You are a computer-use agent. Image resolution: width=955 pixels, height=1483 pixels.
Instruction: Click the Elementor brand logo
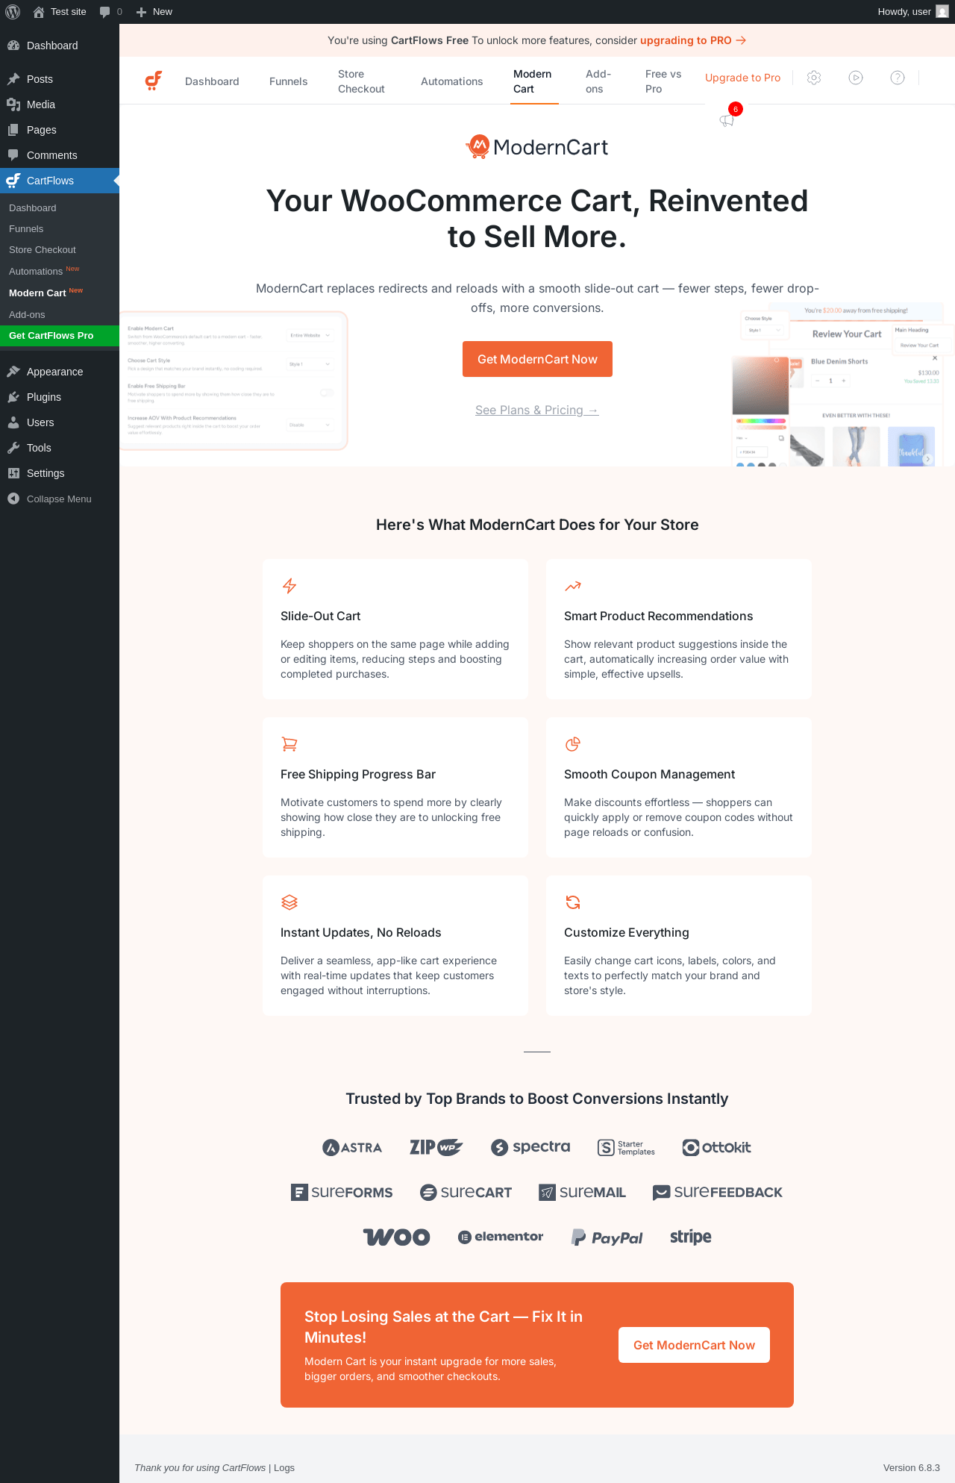[501, 1237]
